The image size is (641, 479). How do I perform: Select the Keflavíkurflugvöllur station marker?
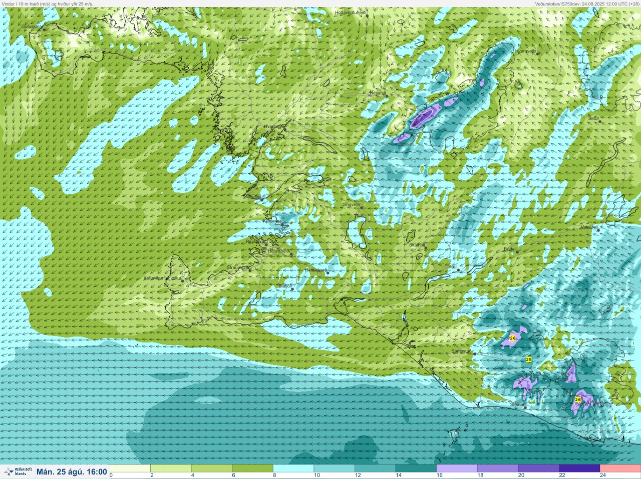182,281
